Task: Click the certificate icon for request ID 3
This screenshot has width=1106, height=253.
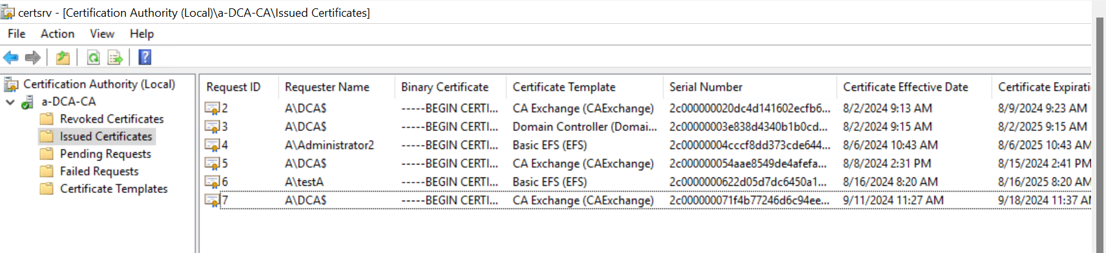Action: click(213, 127)
